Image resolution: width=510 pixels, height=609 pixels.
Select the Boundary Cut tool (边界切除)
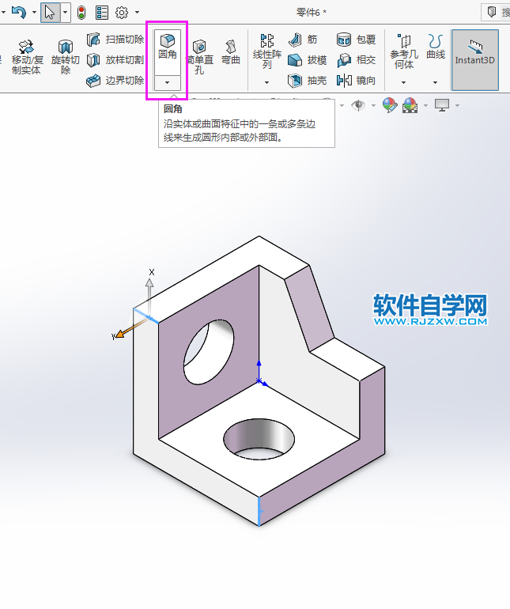(x=115, y=81)
